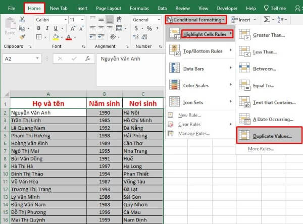Toggle Align Left horizontal alignment
Screen dimensions: 303x224
point(93,28)
